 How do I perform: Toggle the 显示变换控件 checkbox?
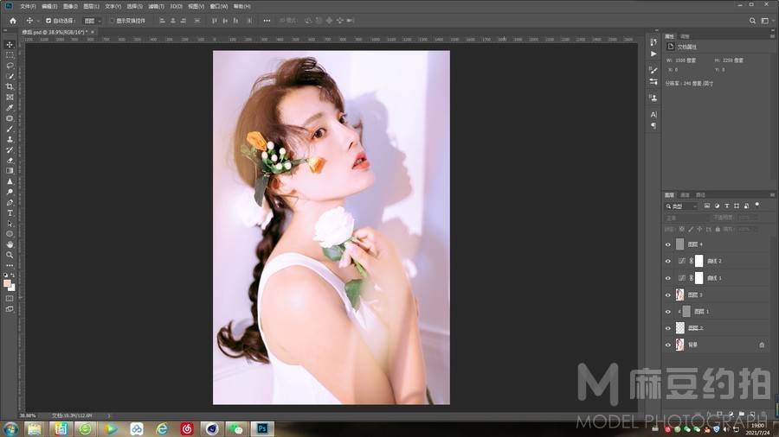coord(112,21)
